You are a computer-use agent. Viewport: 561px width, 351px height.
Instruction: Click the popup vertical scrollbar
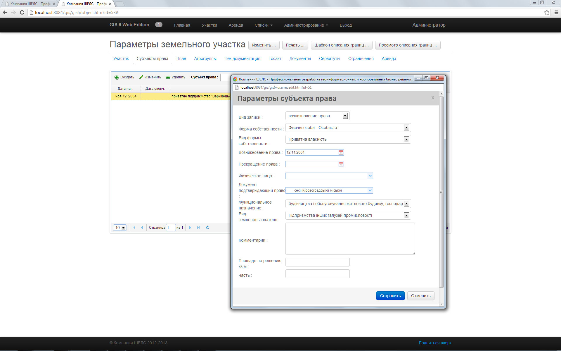click(441, 192)
